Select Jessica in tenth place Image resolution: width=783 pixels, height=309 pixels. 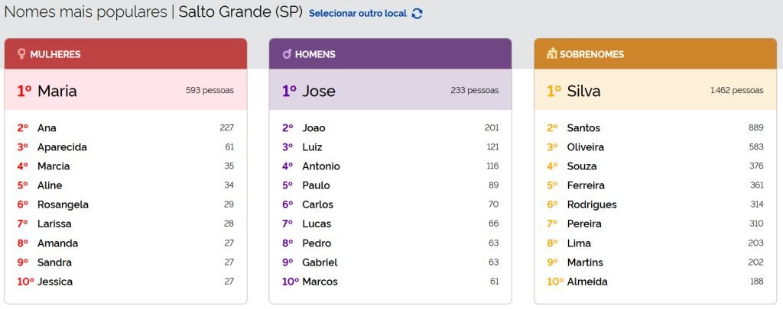click(x=55, y=282)
